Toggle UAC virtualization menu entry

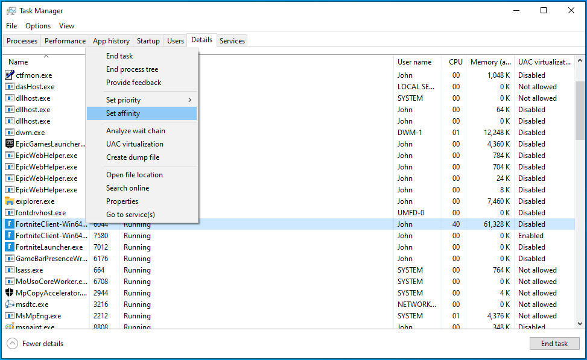point(135,144)
